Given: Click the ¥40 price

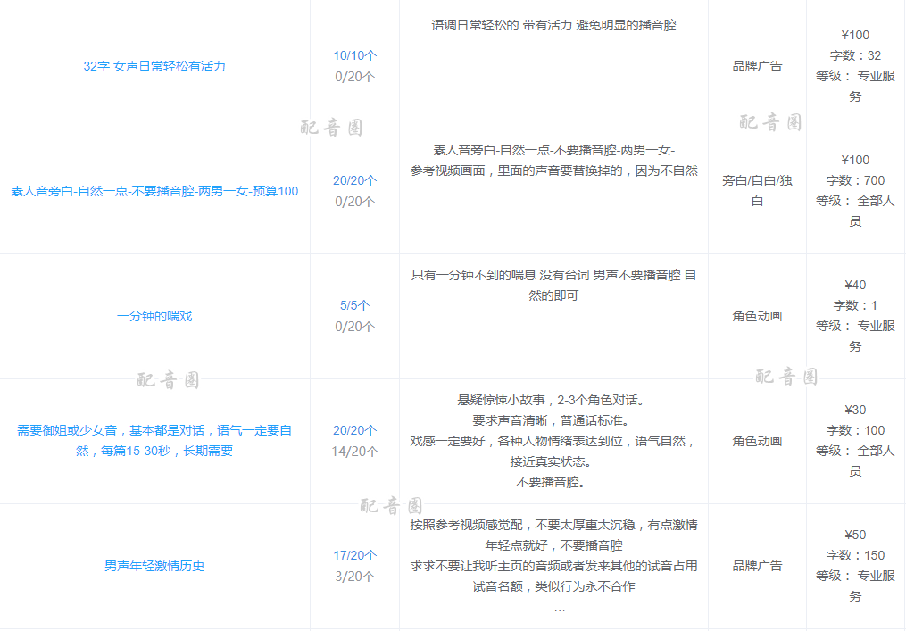Looking at the screenshot, I should point(855,285).
